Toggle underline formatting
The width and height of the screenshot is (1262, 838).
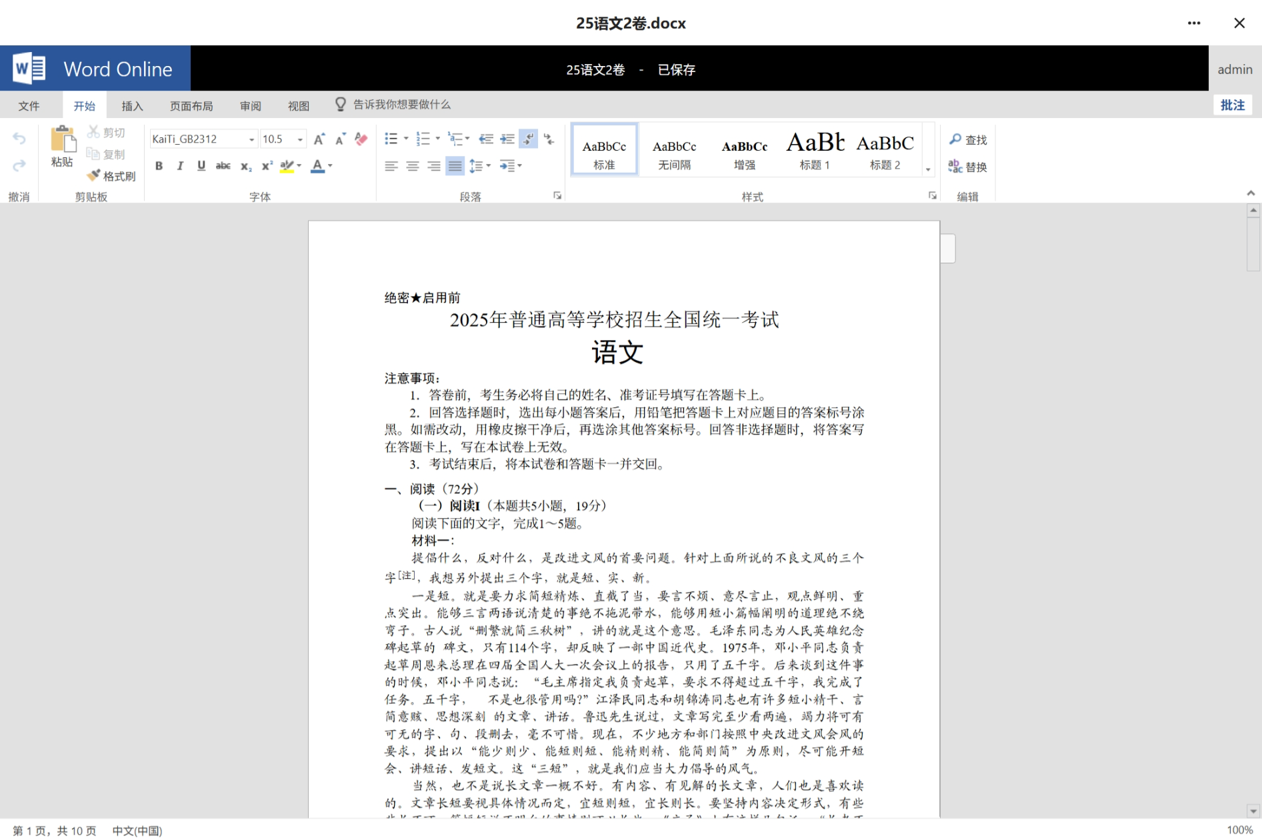(x=201, y=166)
